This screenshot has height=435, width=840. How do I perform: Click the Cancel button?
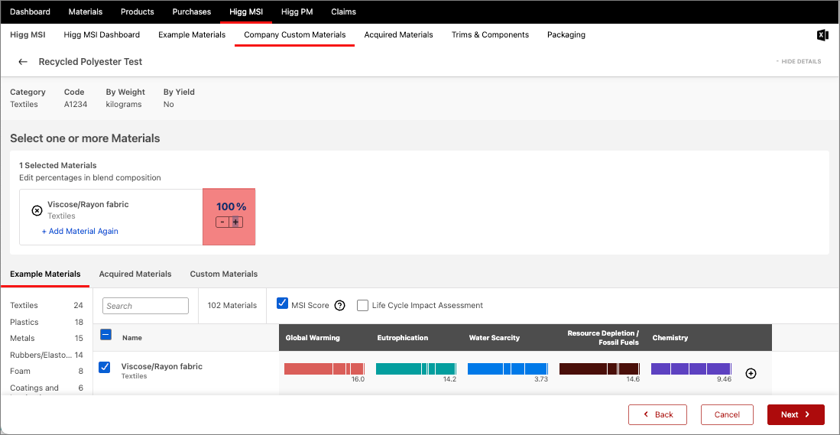[x=727, y=414]
